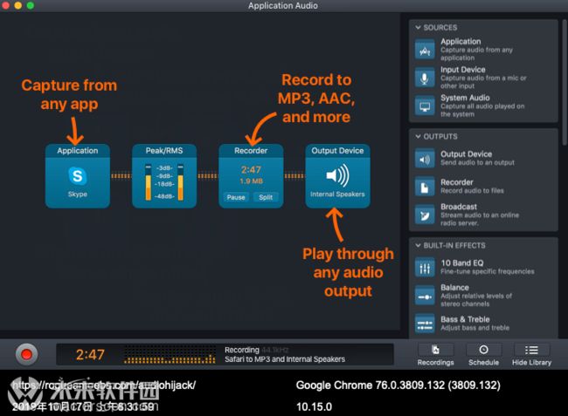This screenshot has width=568, height=416.
Task: Select the Recorder file icon in library
Action: pos(425,187)
